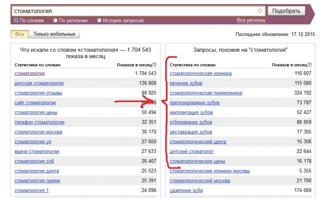Open the 'стоматологическая клиника' link

click(200, 73)
